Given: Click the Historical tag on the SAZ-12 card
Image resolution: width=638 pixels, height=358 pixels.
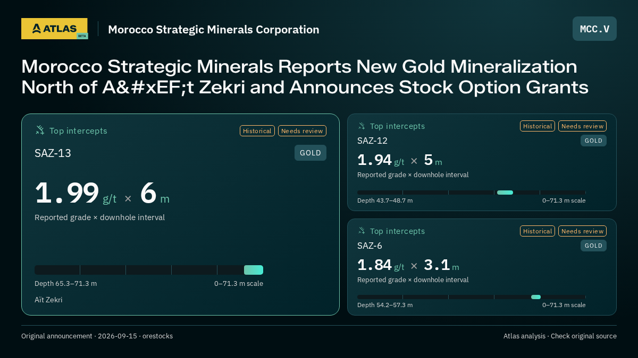Looking at the screenshot, I should click(x=538, y=126).
